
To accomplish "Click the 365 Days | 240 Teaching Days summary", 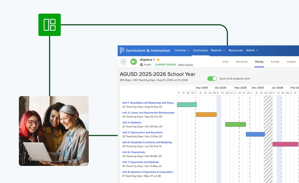I will tap(154, 80).
